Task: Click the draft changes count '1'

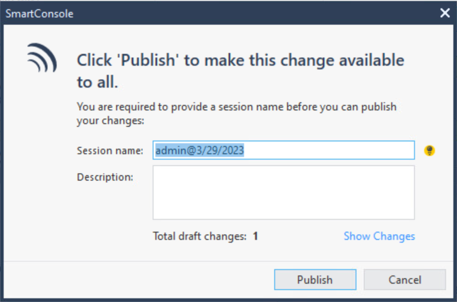Action: pyautogui.click(x=256, y=236)
